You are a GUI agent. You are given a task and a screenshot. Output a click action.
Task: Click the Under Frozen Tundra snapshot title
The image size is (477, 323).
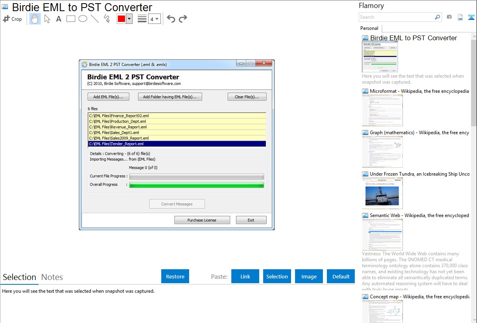coord(420,174)
